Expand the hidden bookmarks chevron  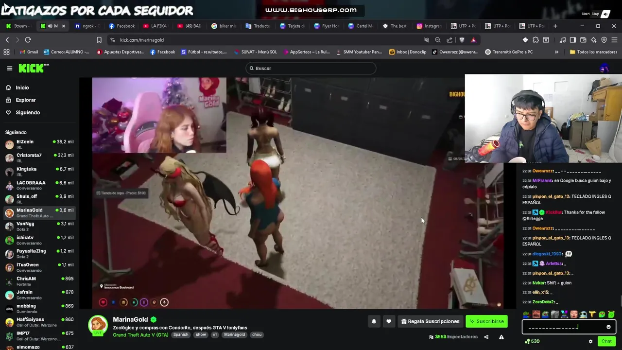[x=556, y=52]
